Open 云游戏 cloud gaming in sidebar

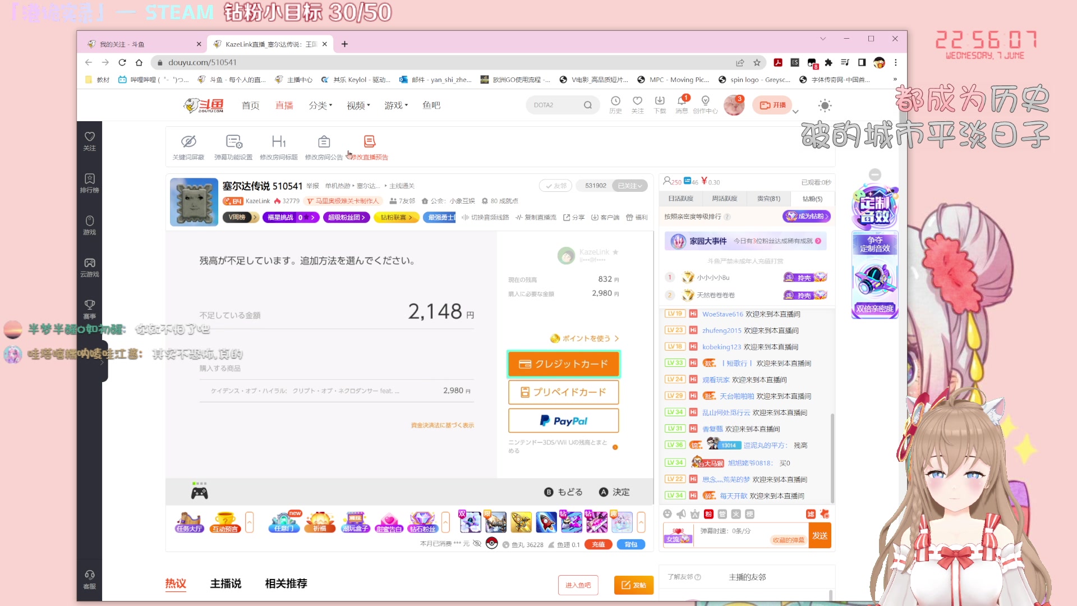(x=90, y=268)
